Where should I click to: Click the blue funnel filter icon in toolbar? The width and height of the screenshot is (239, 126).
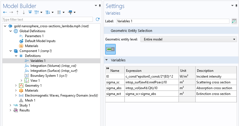[x=70, y=12]
